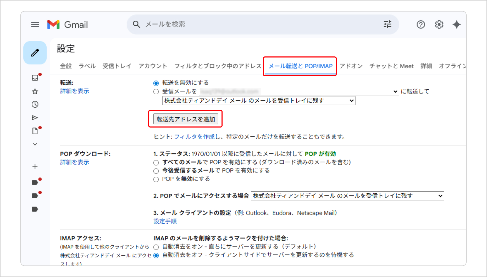Open POP access action dropdown
487x277 pixels.
click(x=347, y=196)
